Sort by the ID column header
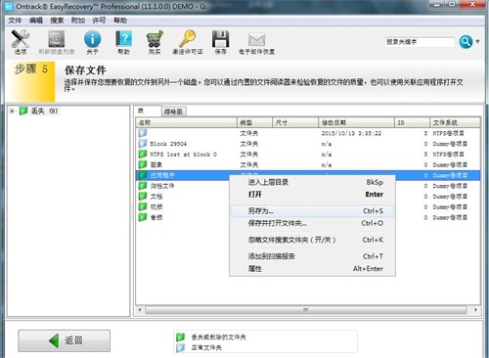 coord(412,122)
